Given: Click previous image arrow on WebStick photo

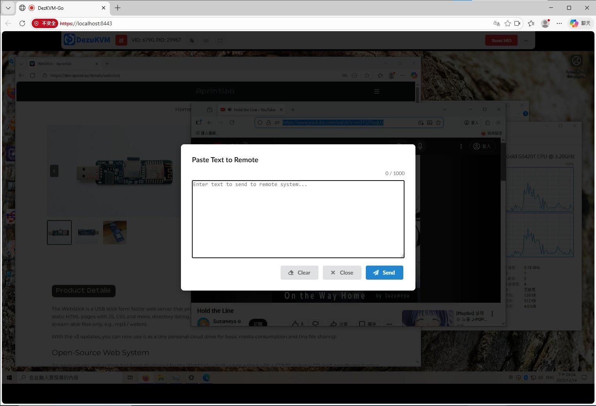Looking at the screenshot, I should pos(54,171).
